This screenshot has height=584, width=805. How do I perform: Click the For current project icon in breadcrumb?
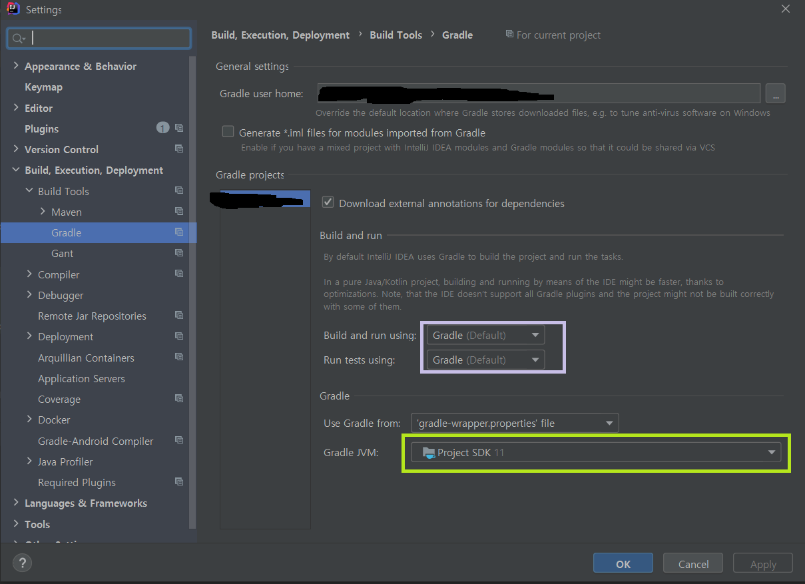(509, 34)
